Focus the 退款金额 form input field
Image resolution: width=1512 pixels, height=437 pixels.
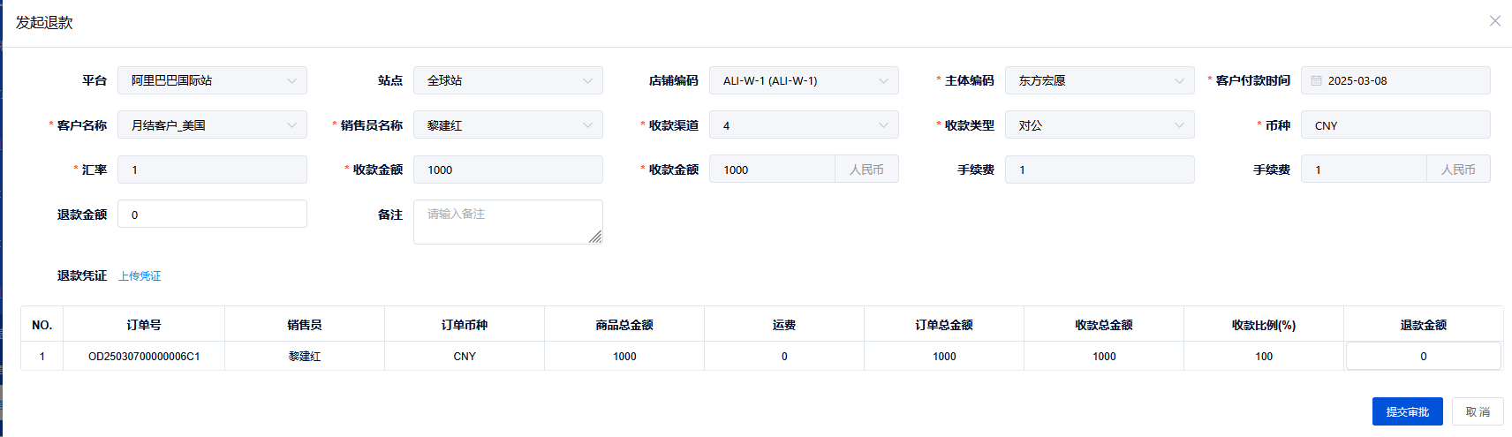pyautogui.click(x=212, y=215)
